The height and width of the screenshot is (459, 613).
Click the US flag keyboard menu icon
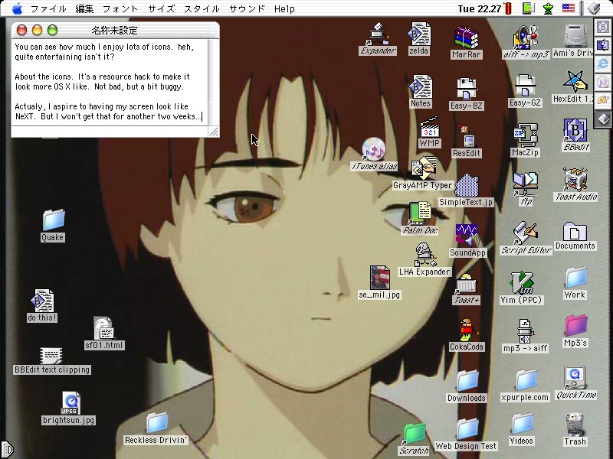[x=568, y=8]
